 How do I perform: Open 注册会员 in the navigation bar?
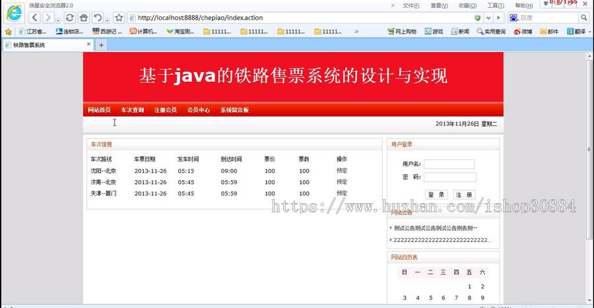tap(166, 110)
